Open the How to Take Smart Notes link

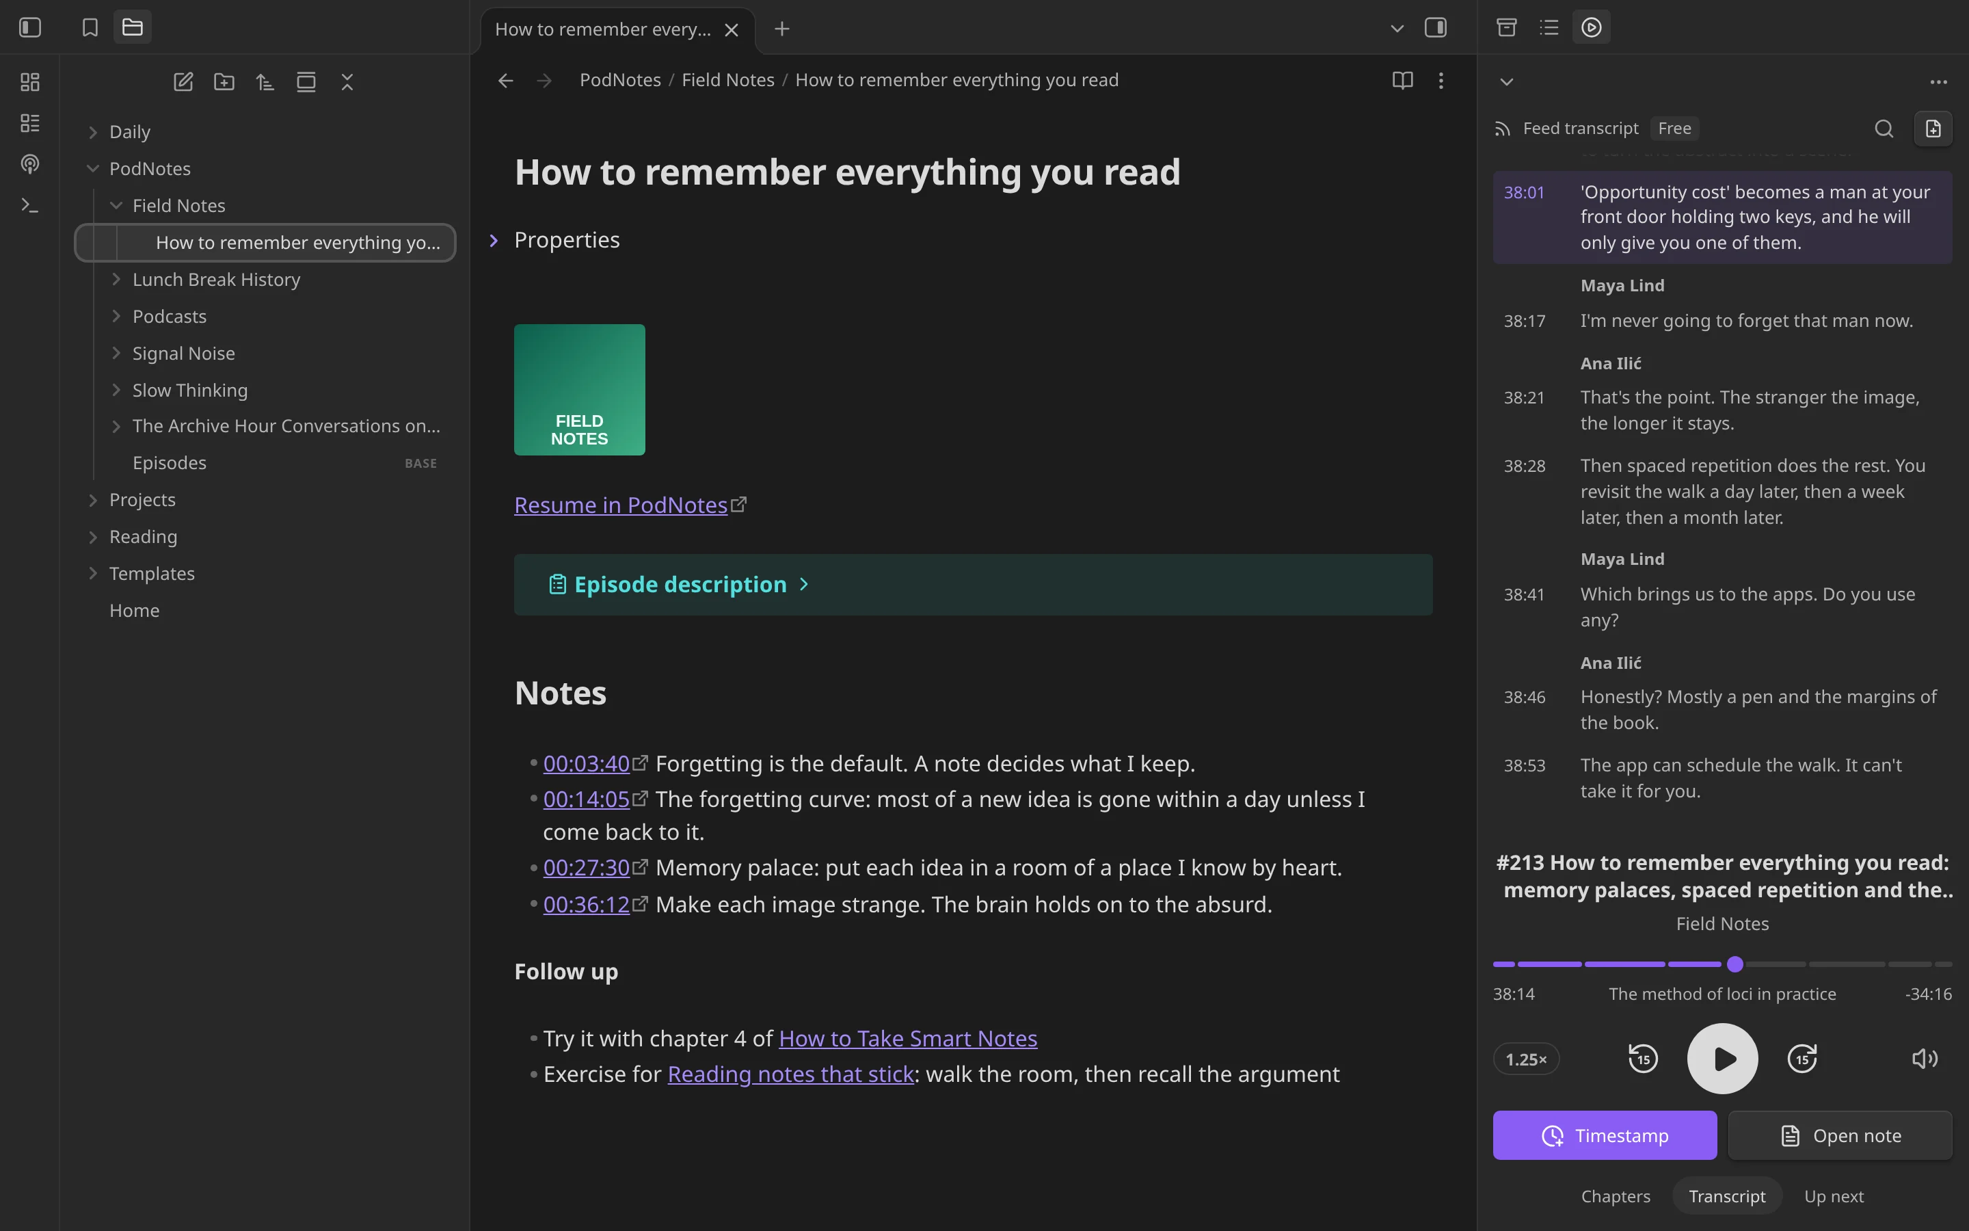click(908, 1039)
